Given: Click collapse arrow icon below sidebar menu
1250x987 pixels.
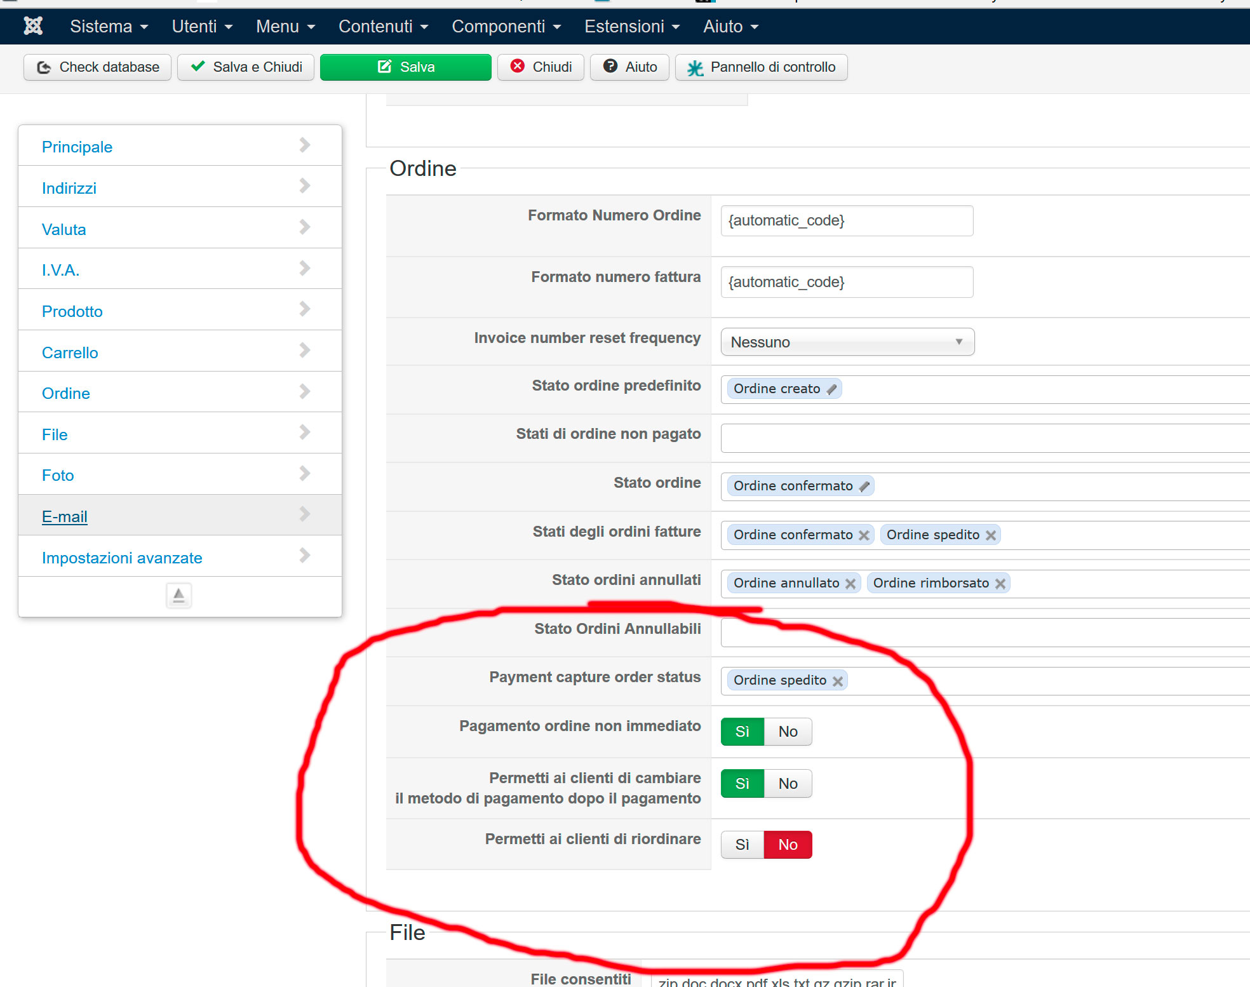Looking at the screenshot, I should tap(178, 595).
